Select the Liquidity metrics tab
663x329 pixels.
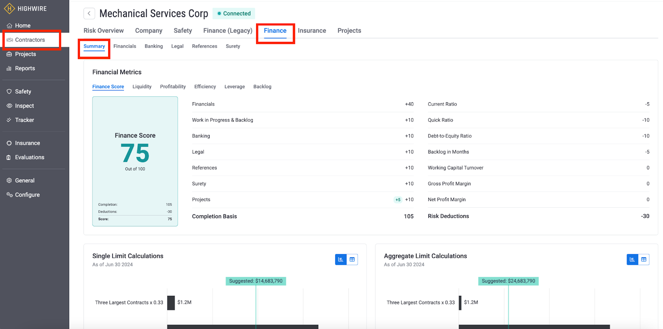[142, 87]
